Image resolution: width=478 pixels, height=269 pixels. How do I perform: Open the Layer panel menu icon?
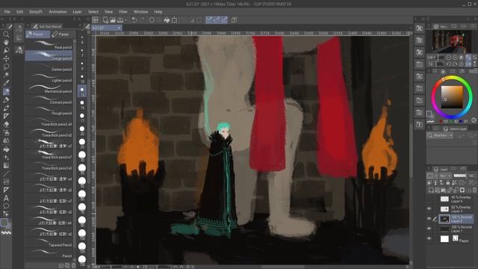tap(429, 169)
